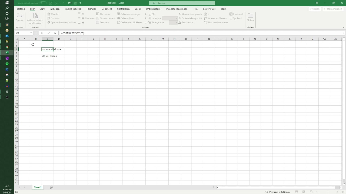Switch to the Gegevens tab
Viewport: 346px width, 194px height.
pos(107,9)
